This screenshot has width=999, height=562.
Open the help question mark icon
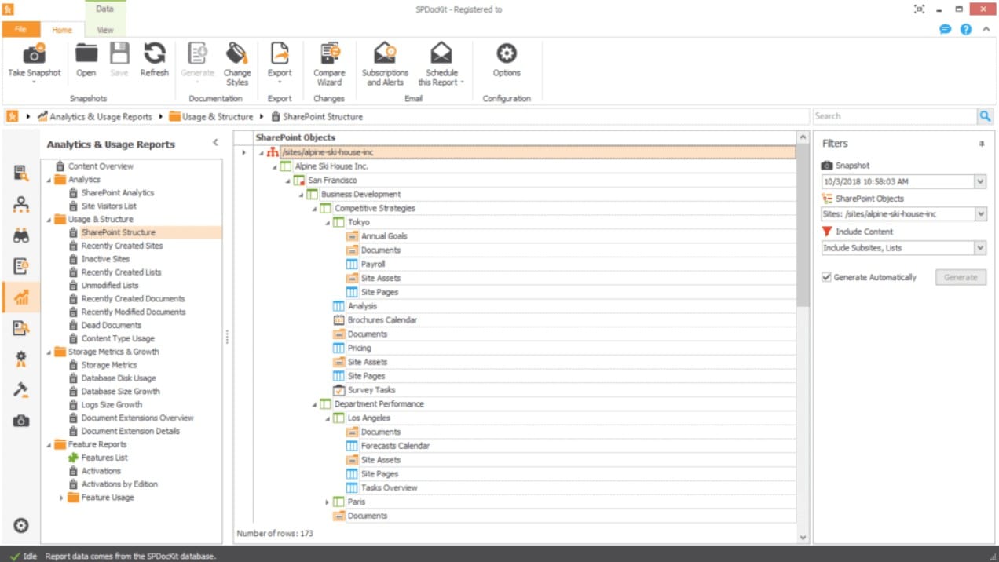click(965, 29)
